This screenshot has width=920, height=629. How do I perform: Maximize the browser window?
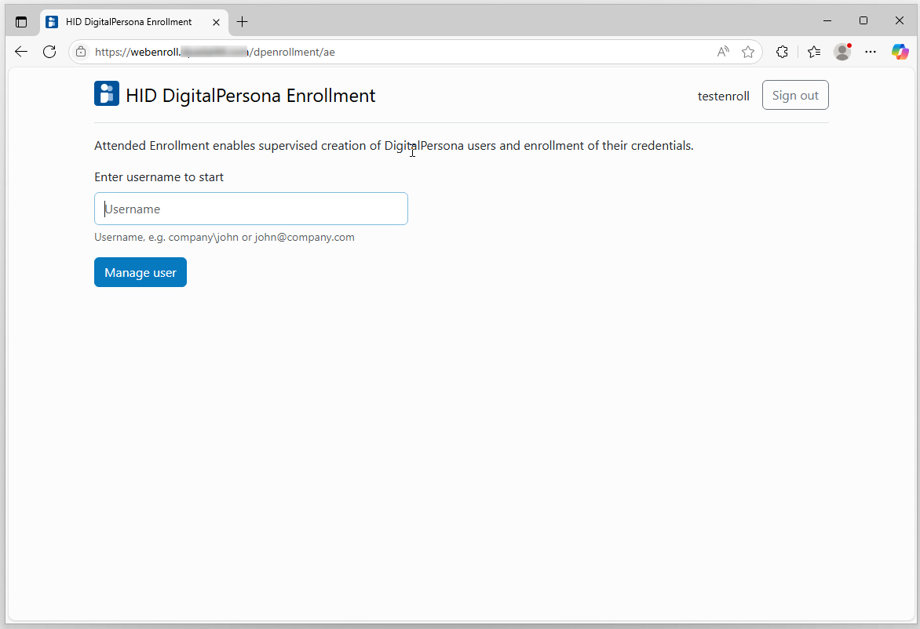click(x=863, y=20)
